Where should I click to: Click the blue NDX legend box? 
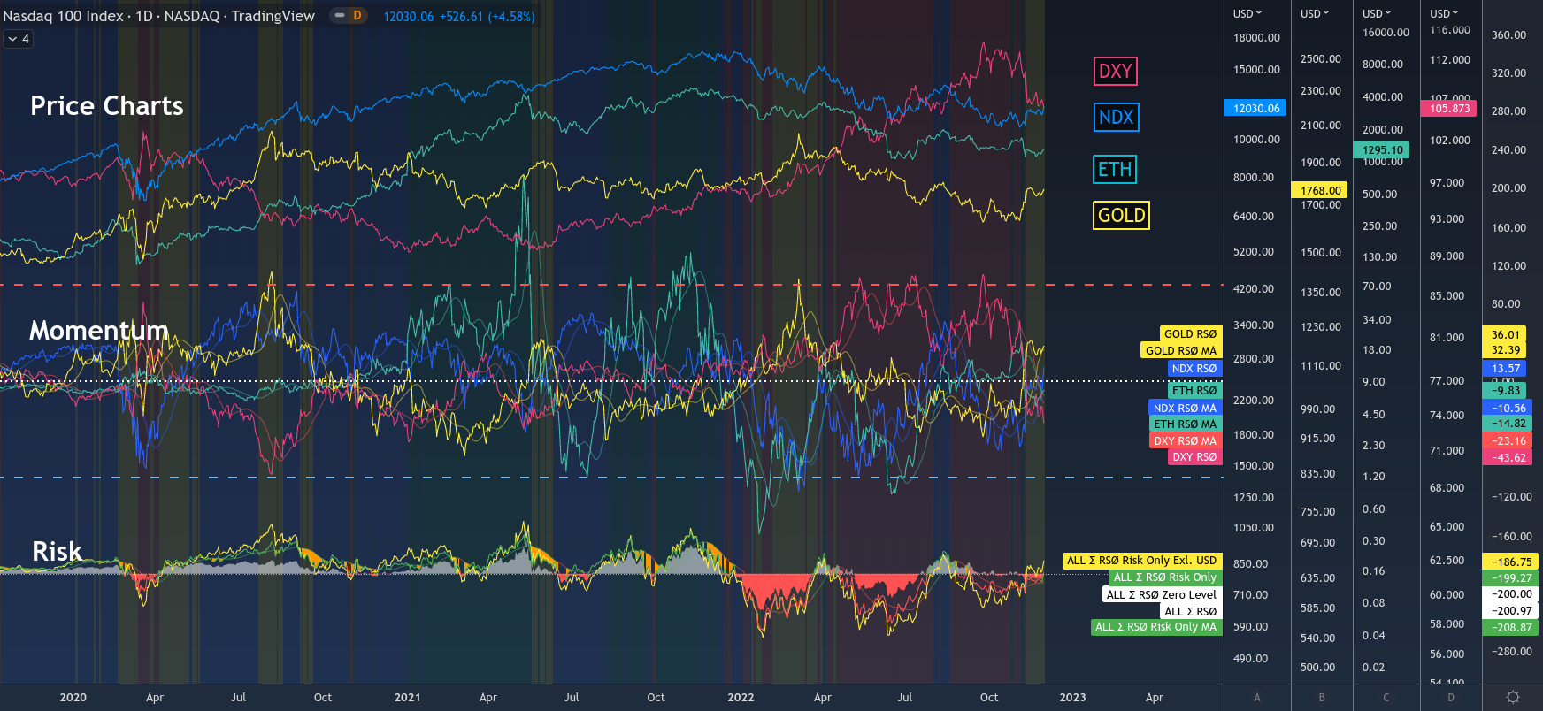[1116, 117]
